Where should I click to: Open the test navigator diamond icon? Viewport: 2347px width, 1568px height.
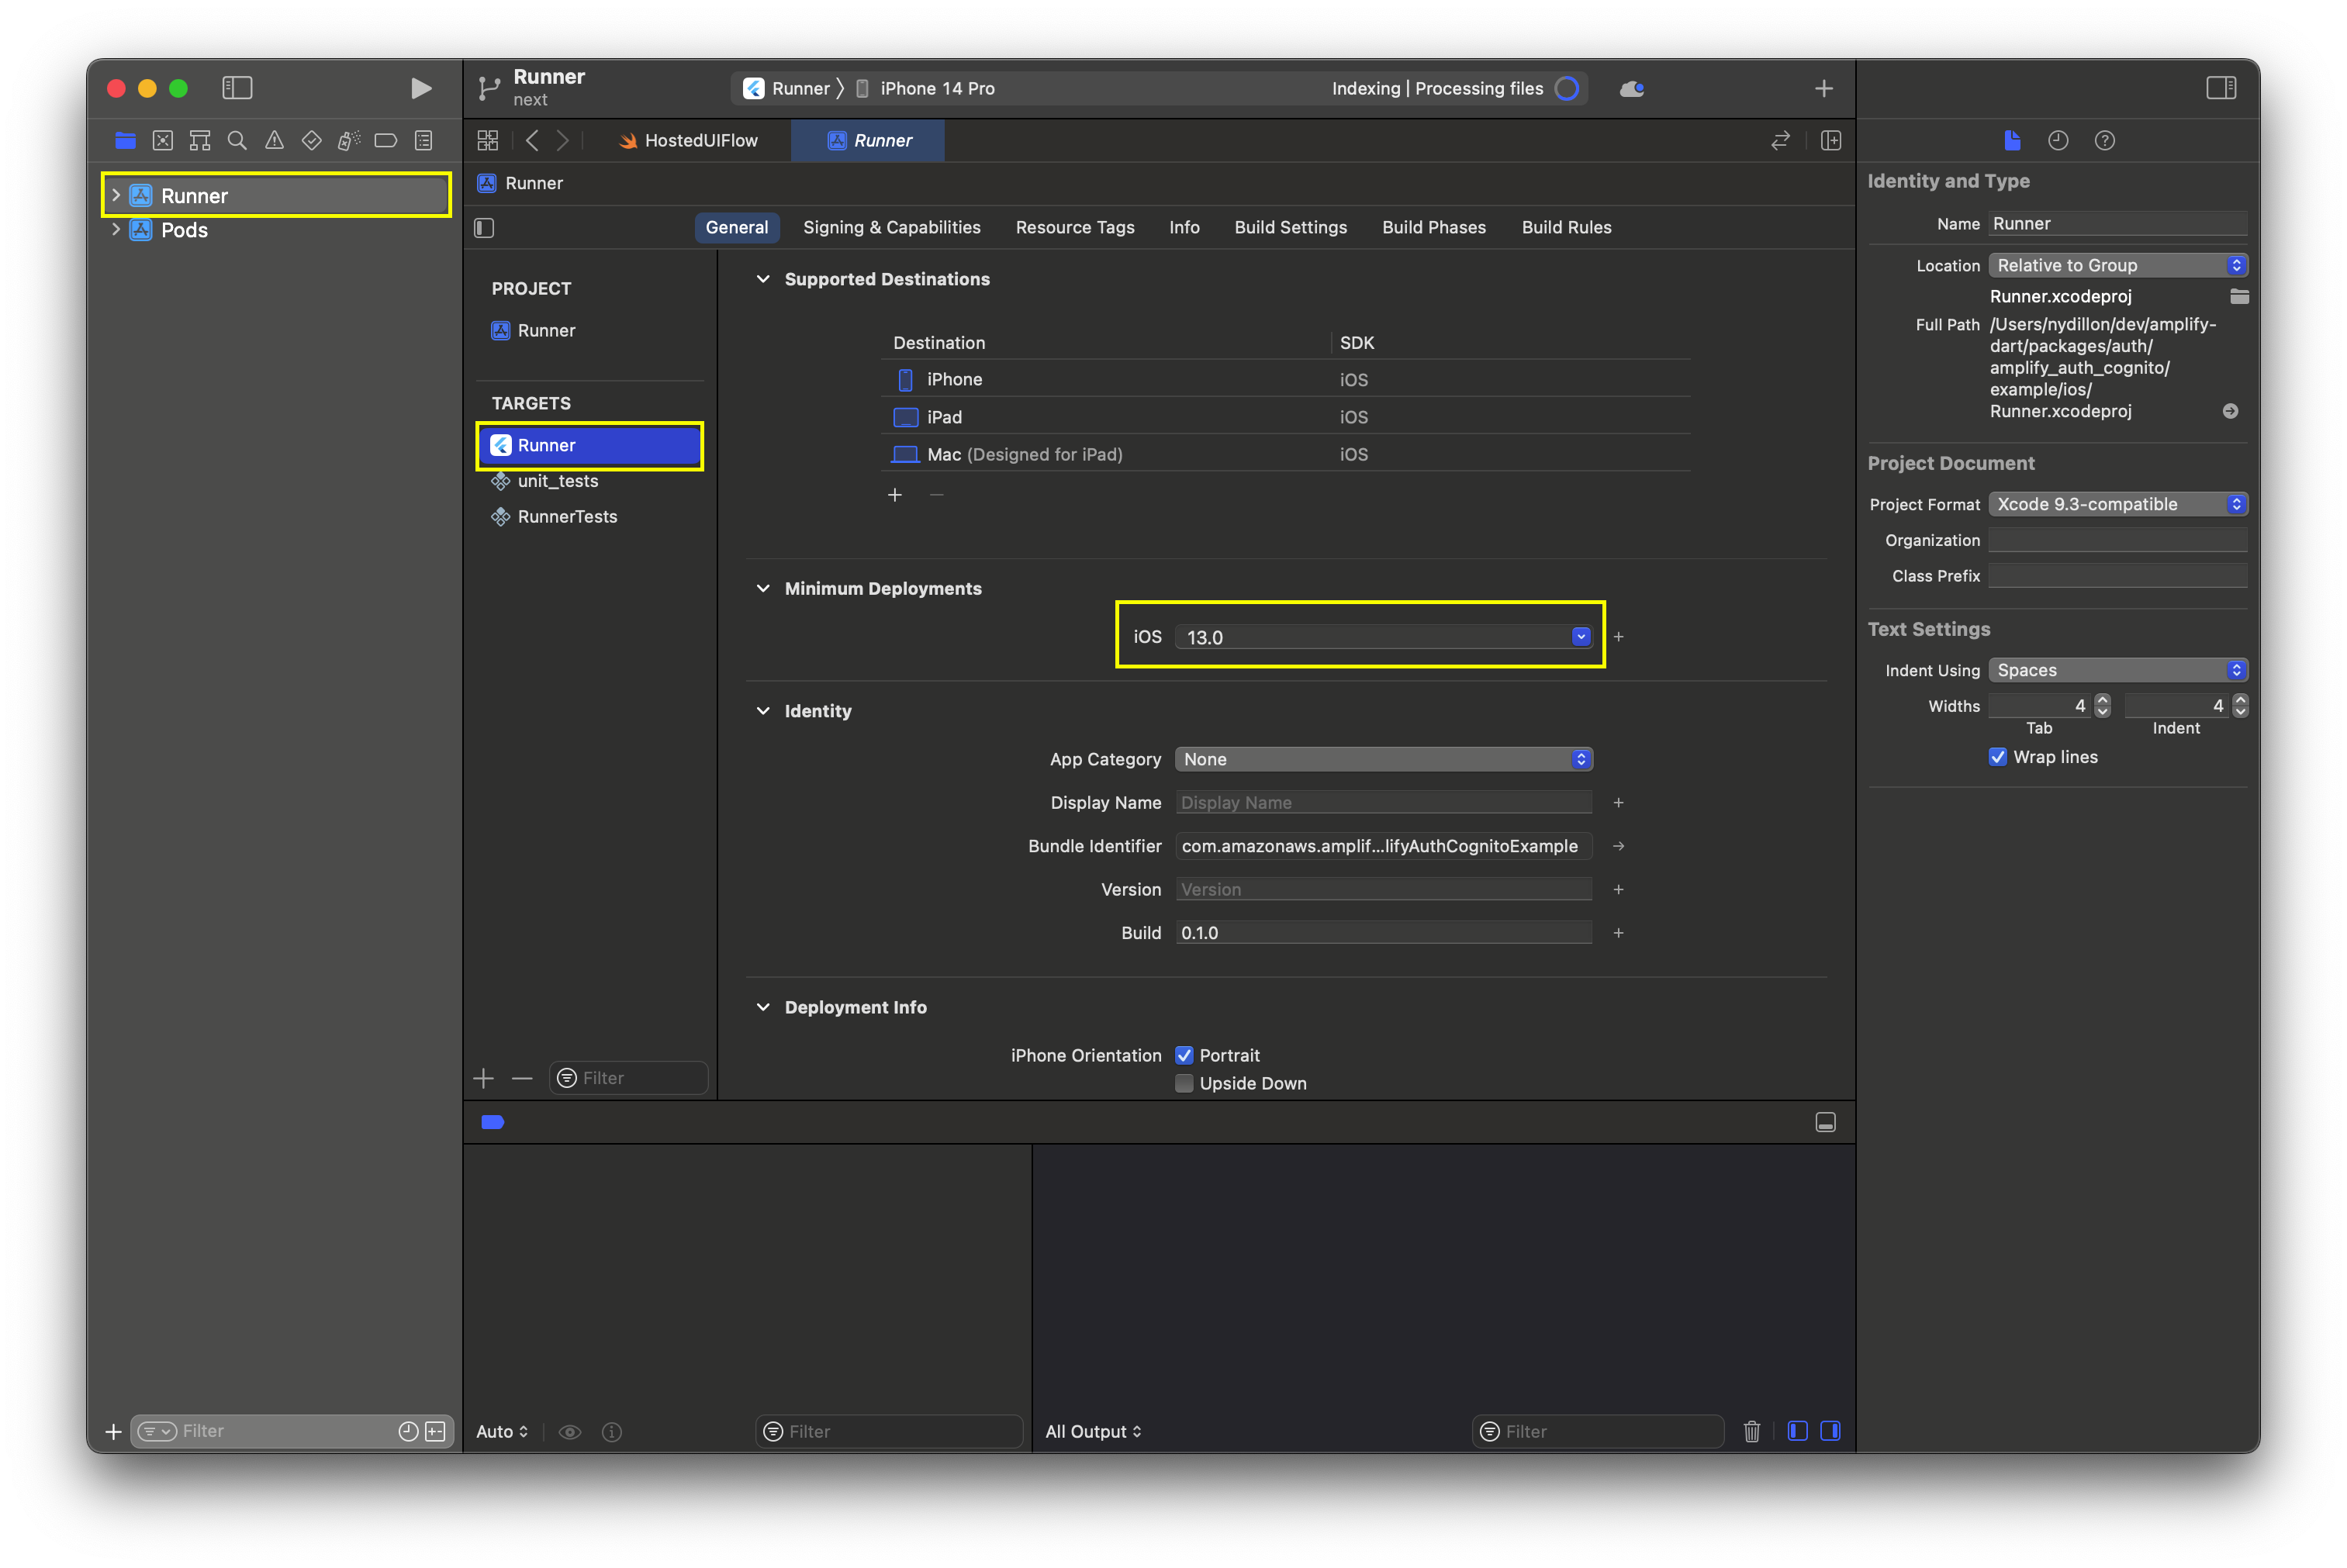312,141
